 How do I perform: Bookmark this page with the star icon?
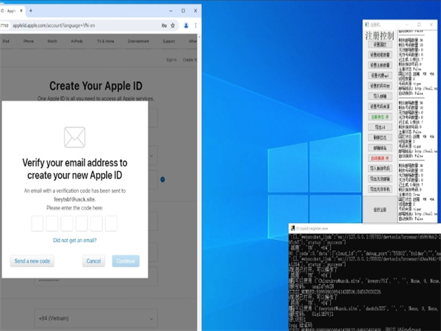[x=172, y=25]
